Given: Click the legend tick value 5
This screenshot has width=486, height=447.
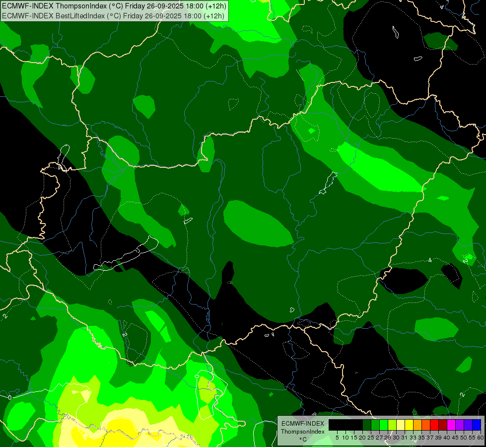Looking at the screenshot, I should pos(337,438).
